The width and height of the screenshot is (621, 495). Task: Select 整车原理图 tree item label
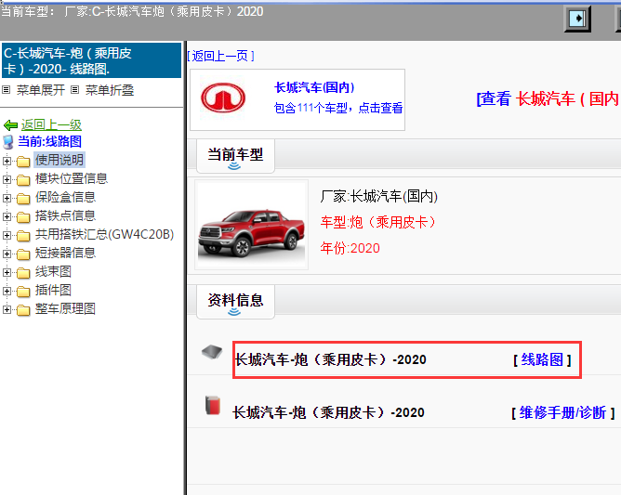point(65,308)
